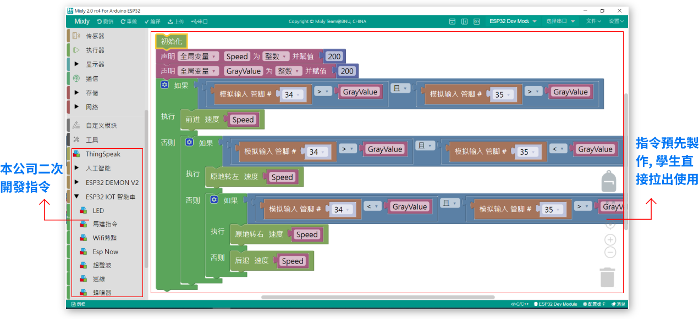Zoom in with the plus icon
Image resolution: width=699 pixels, height=319 pixels.
pos(610,240)
